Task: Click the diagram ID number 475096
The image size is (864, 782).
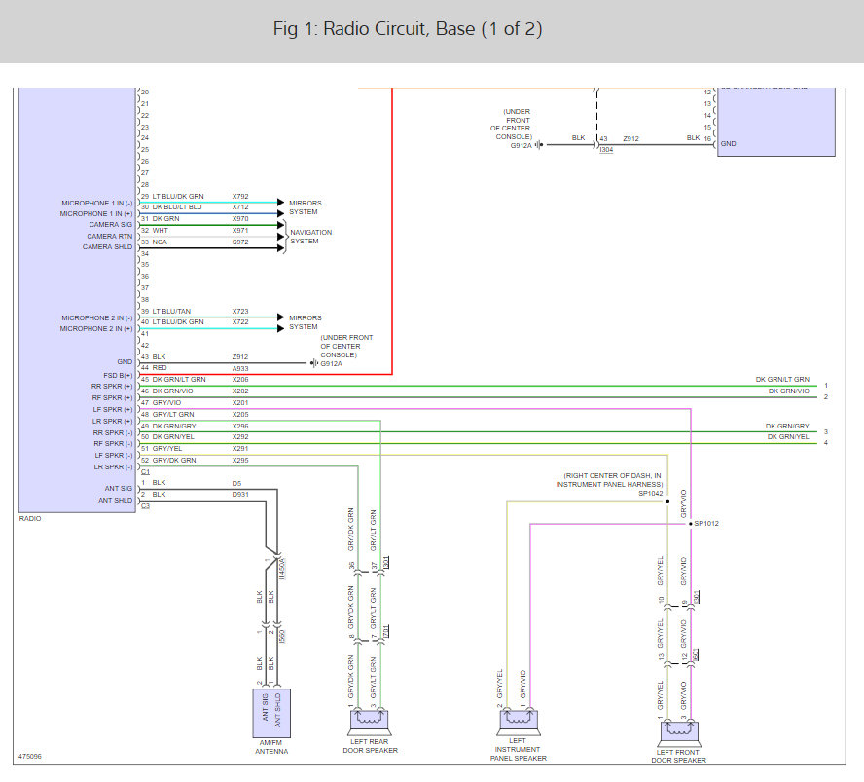Action: tap(30, 756)
